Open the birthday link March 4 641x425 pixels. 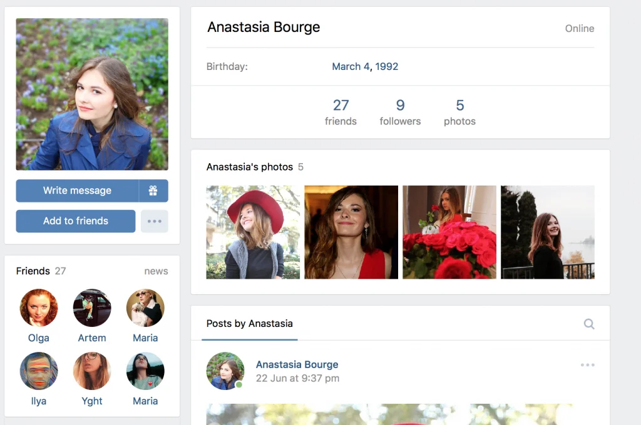click(351, 66)
